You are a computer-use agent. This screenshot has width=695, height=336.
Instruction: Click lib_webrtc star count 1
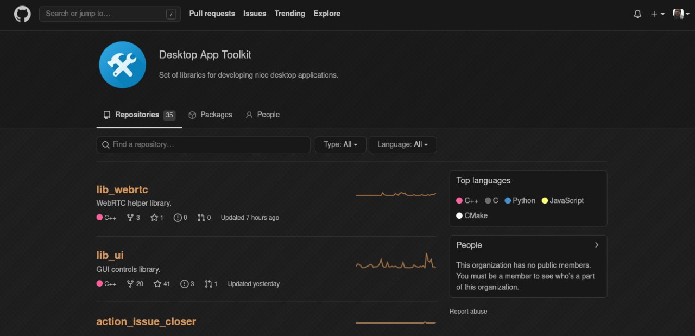coord(157,218)
